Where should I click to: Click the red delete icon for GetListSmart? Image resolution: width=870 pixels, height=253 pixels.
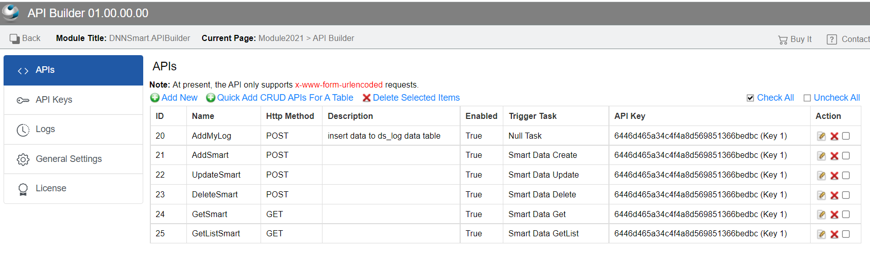point(834,234)
